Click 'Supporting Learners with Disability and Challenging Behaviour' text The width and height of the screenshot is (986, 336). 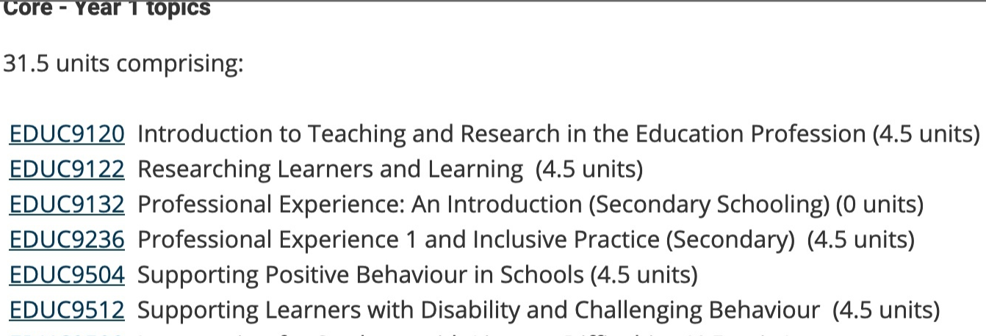pyautogui.click(x=478, y=310)
